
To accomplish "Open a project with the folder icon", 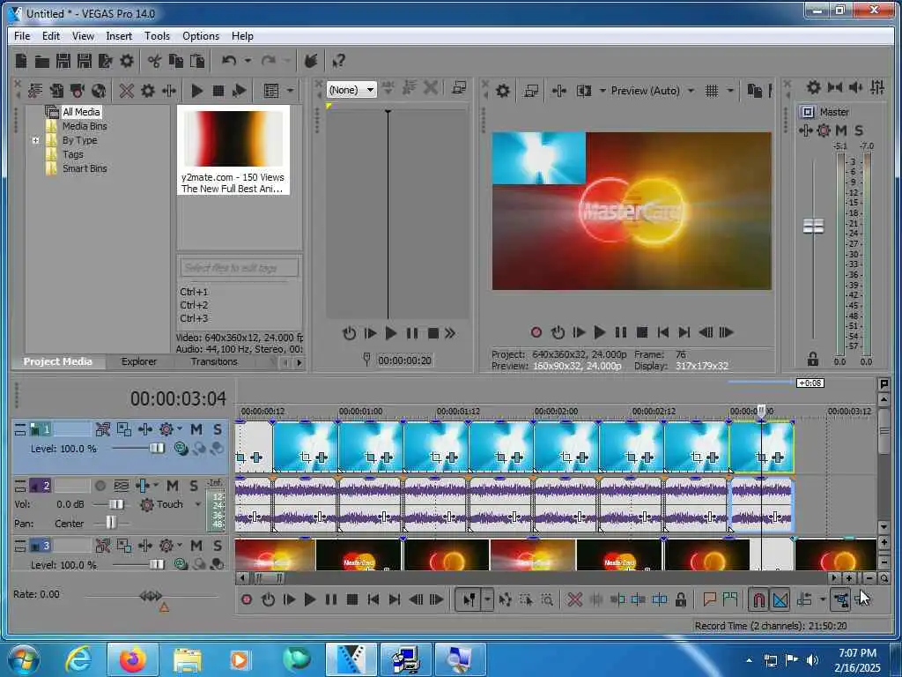I will tap(42, 61).
